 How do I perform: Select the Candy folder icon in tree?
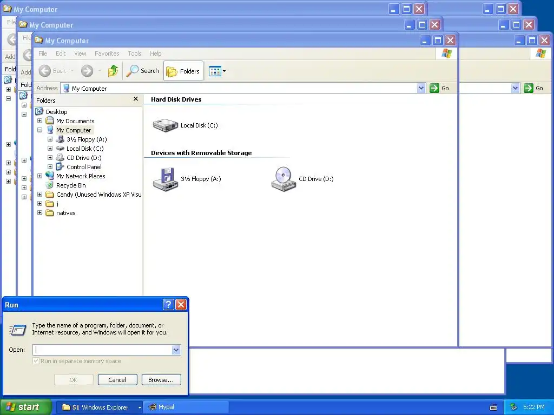pos(50,195)
